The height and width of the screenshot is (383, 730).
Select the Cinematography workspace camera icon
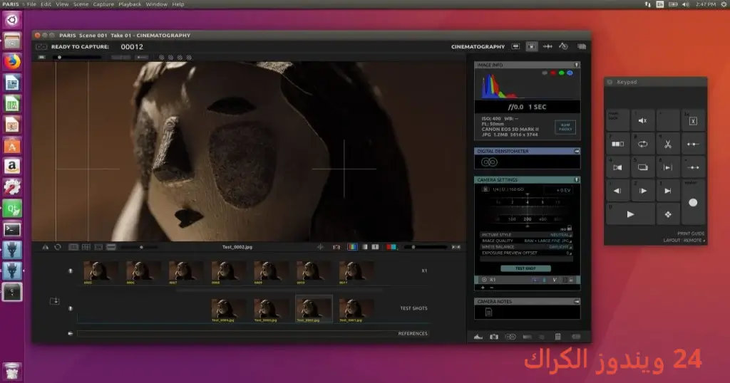click(531, 46)
